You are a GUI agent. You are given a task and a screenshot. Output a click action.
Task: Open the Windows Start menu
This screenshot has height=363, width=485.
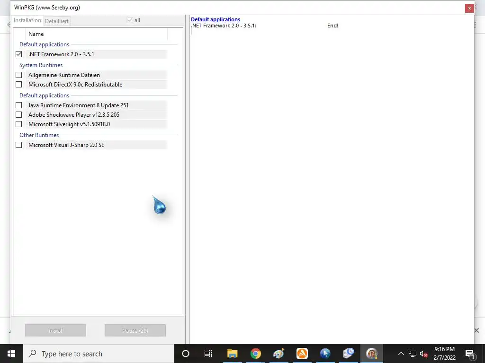click(11, 354)
